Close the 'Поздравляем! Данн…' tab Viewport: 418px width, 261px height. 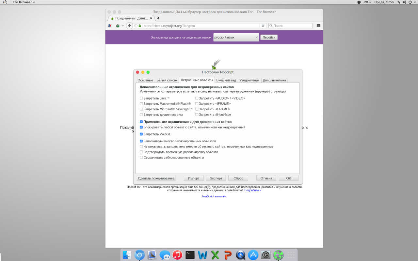coord(151,18)
